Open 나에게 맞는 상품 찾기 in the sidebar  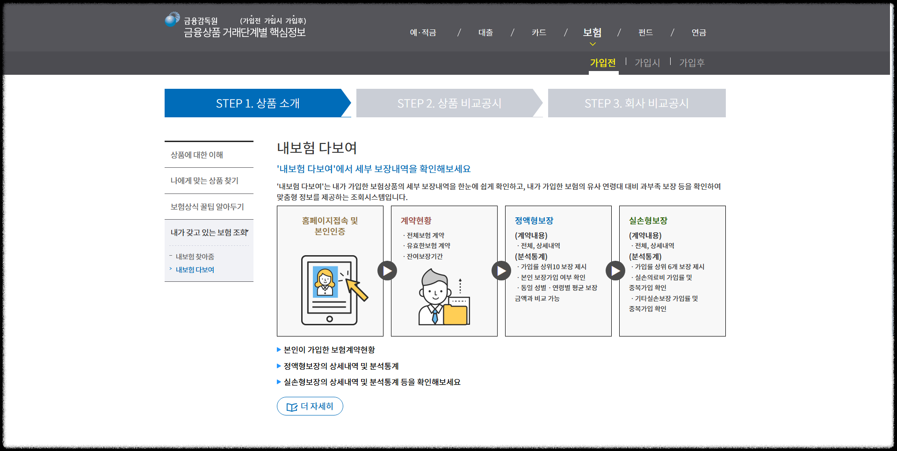pos(209,180)
